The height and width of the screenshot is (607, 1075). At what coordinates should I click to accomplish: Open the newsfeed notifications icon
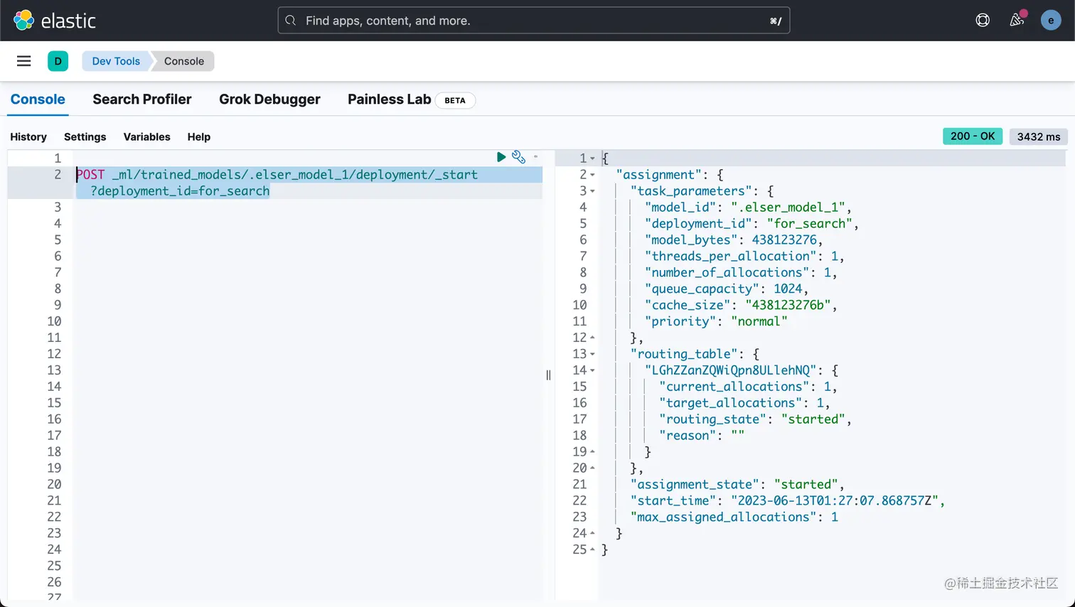[x=1017, y=20]
